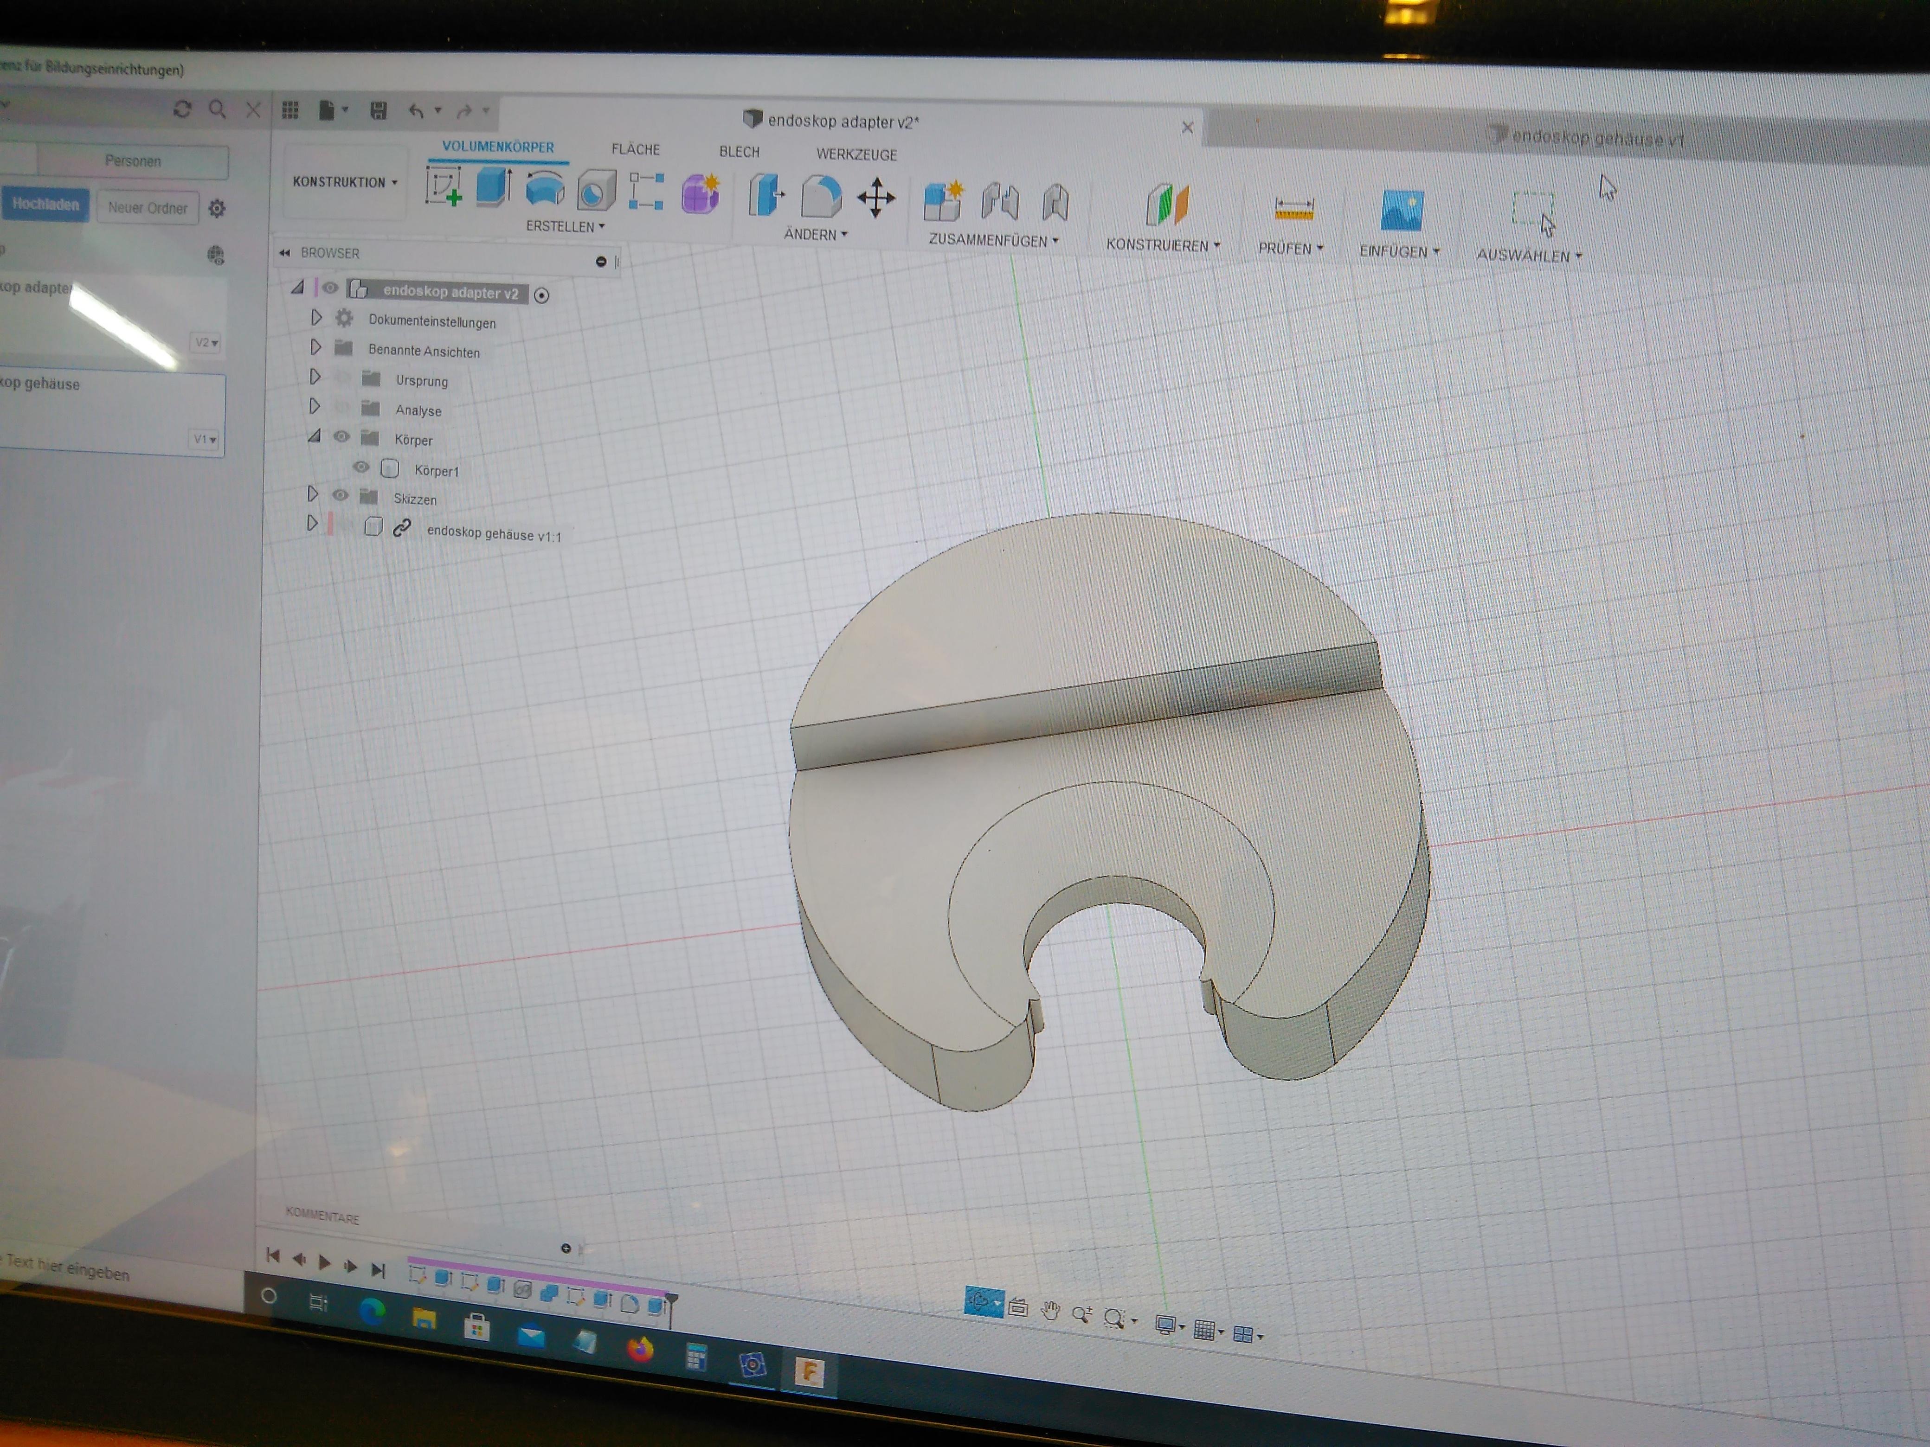The image size is (1930, 1447).
Task: Save the document with floppy icon
Action: point(378,110)
